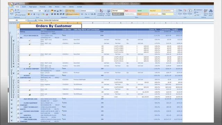Image resolution: width=222 pixels, height=125 pixels.
Task: Click the Increase Decimal icon
Action: [x=92, y=14]
